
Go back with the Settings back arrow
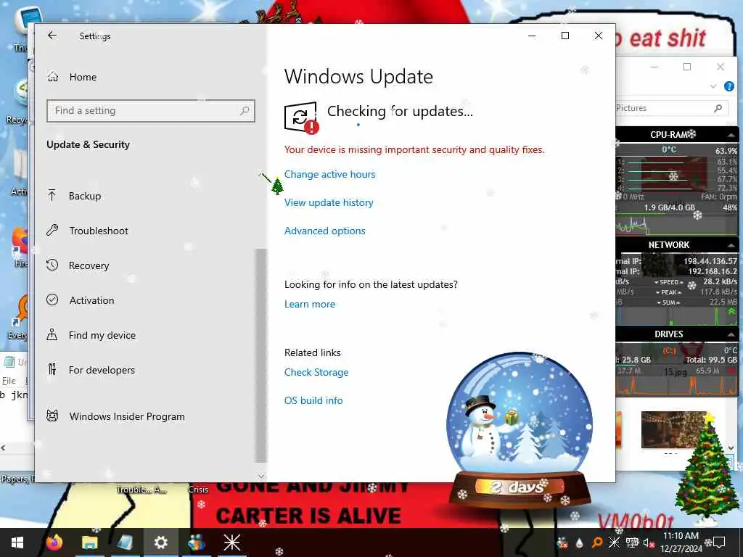pos(52,36)
